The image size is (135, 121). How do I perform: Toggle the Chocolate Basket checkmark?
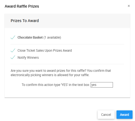13,37
